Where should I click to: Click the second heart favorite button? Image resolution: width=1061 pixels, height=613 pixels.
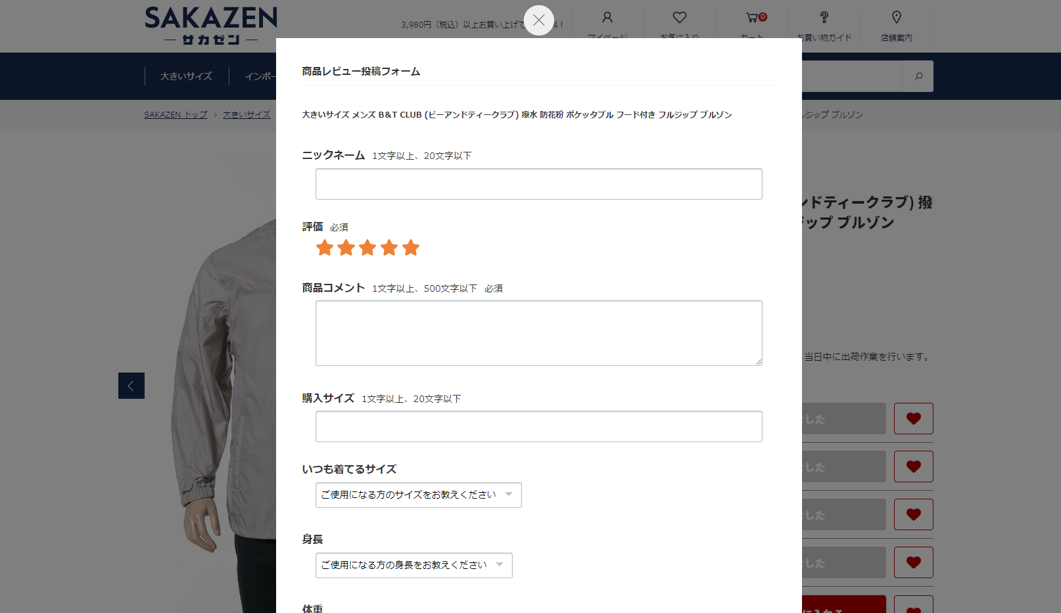tap(914, 466)
